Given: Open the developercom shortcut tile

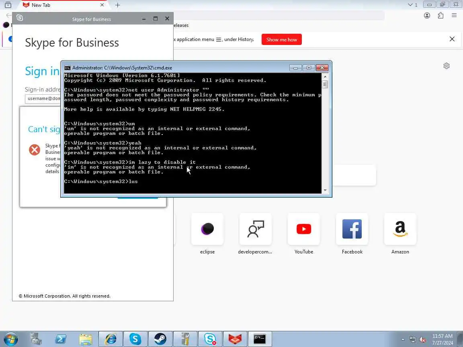Looking at the screenshot, I should [x=256, y=229].
